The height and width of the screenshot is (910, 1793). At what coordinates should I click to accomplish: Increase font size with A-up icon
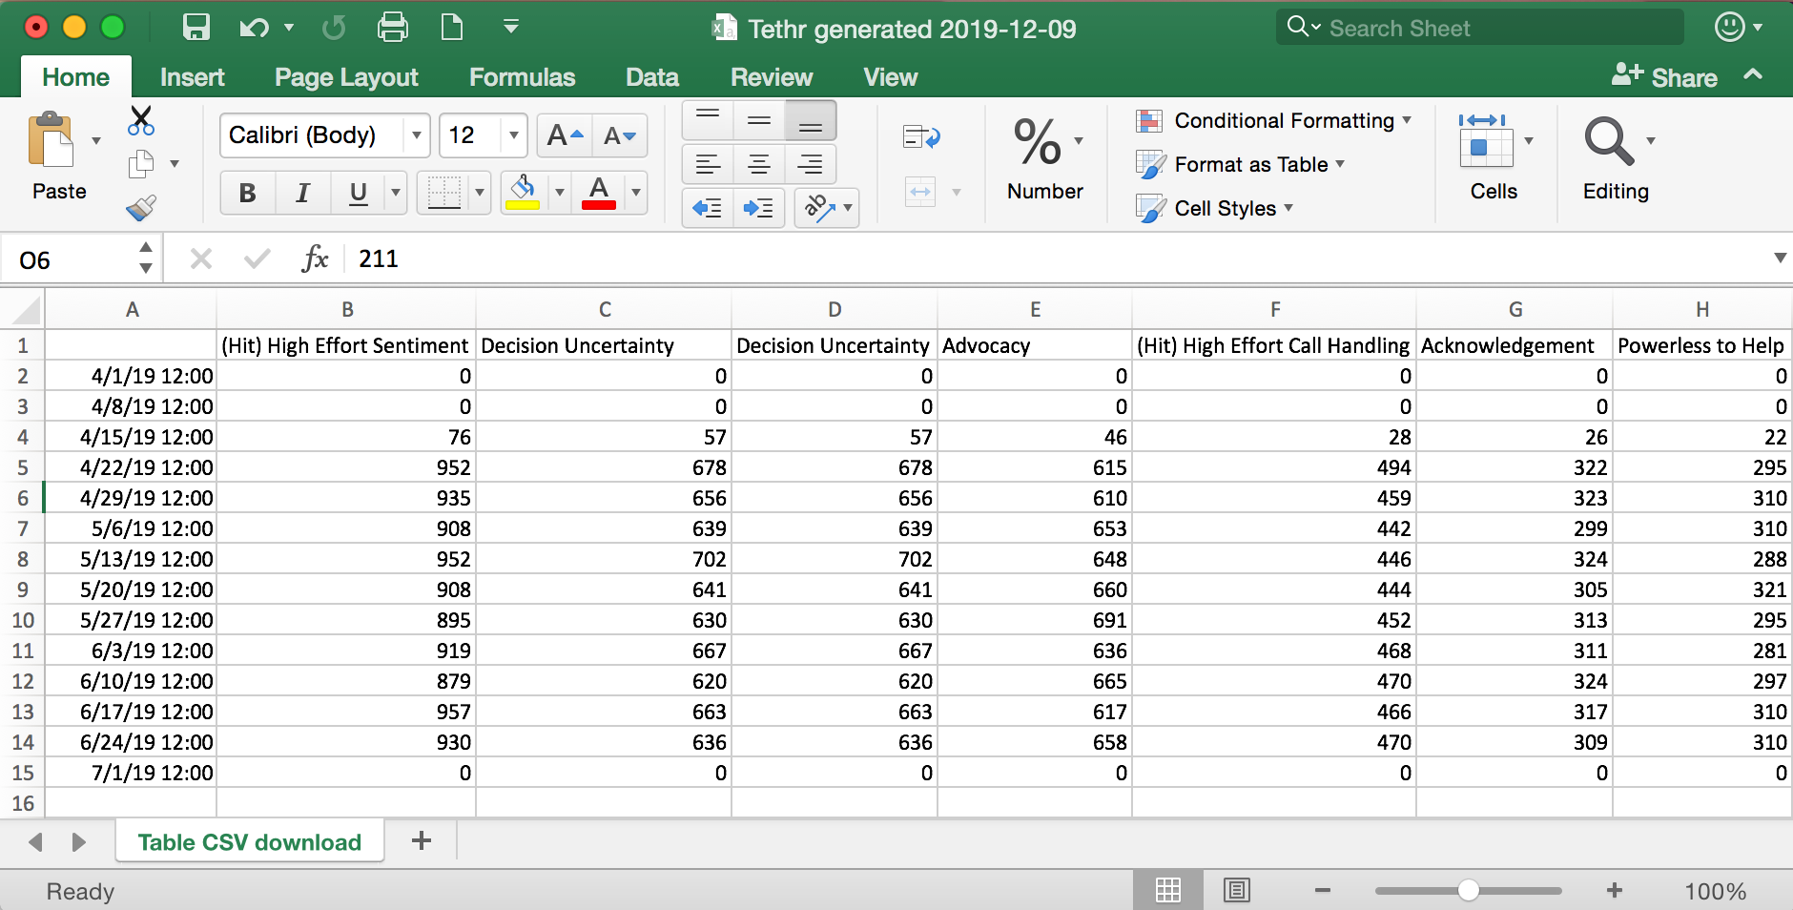coord(565,135)
